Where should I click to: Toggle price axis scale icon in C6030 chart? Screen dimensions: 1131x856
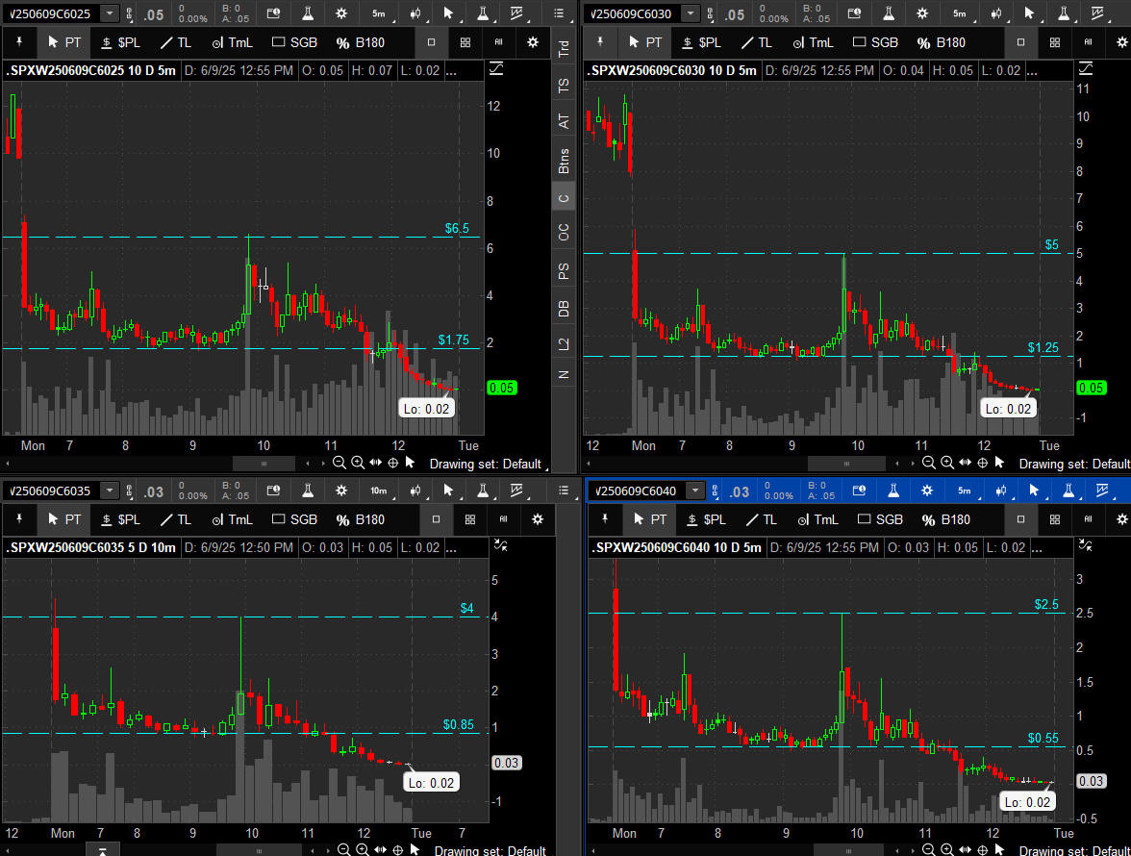(x=1086, y=69)
